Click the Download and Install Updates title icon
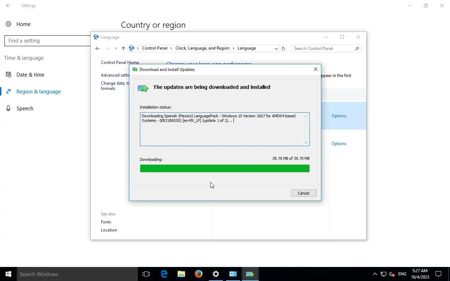The image size is (450, 281). point(135,70)
